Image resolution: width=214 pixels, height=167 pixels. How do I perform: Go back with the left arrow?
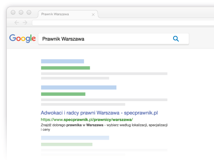click(x=17, y=22)
